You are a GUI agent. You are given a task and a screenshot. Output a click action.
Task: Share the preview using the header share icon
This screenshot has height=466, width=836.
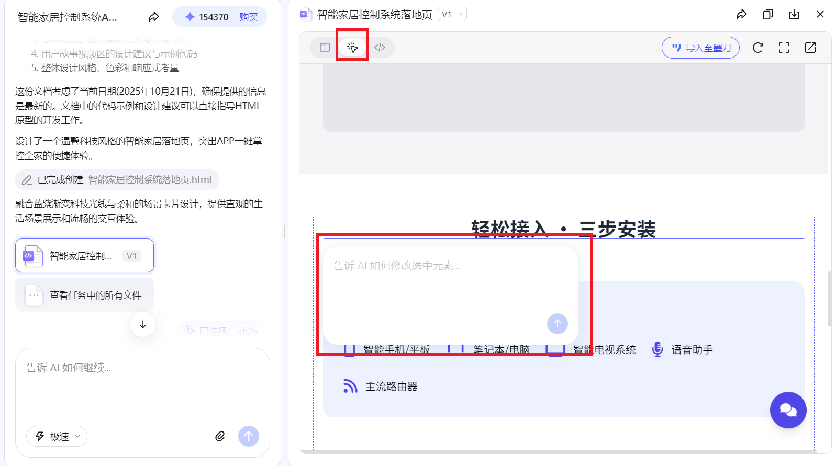[741, 15]
